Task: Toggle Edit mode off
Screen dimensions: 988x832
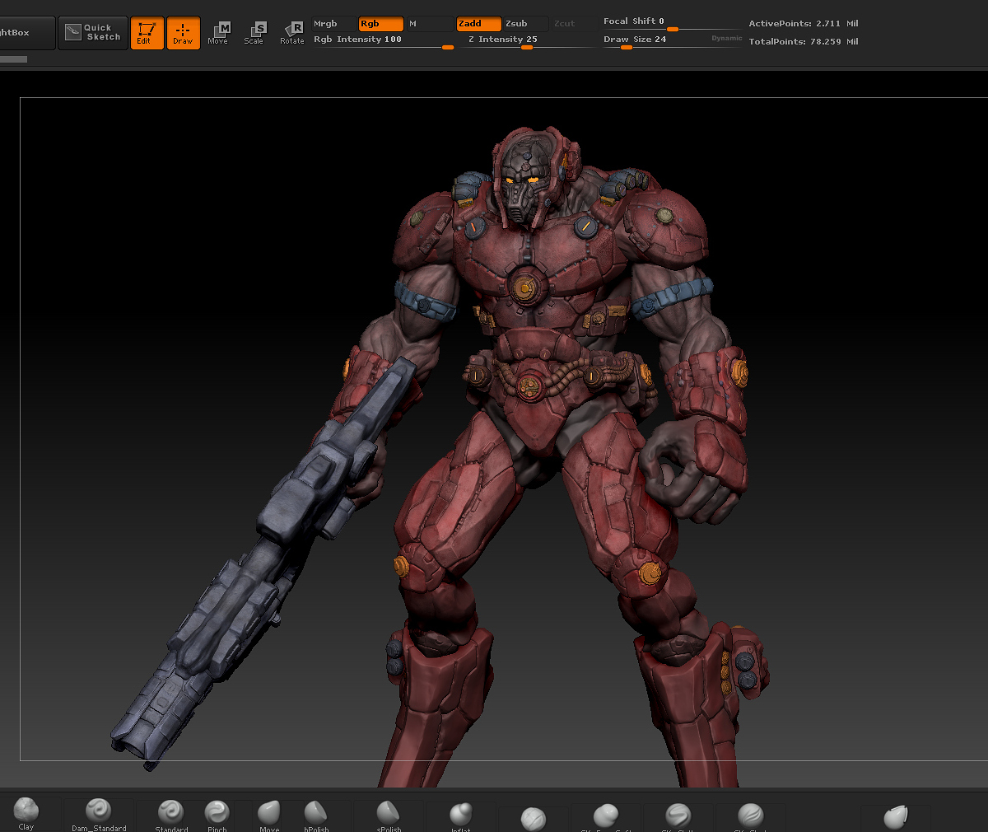Action: pyautogui.click(x=147, y=33)
